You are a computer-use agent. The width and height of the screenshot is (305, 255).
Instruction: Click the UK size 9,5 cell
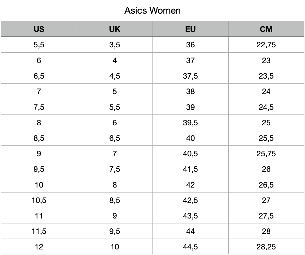[114, 231]
